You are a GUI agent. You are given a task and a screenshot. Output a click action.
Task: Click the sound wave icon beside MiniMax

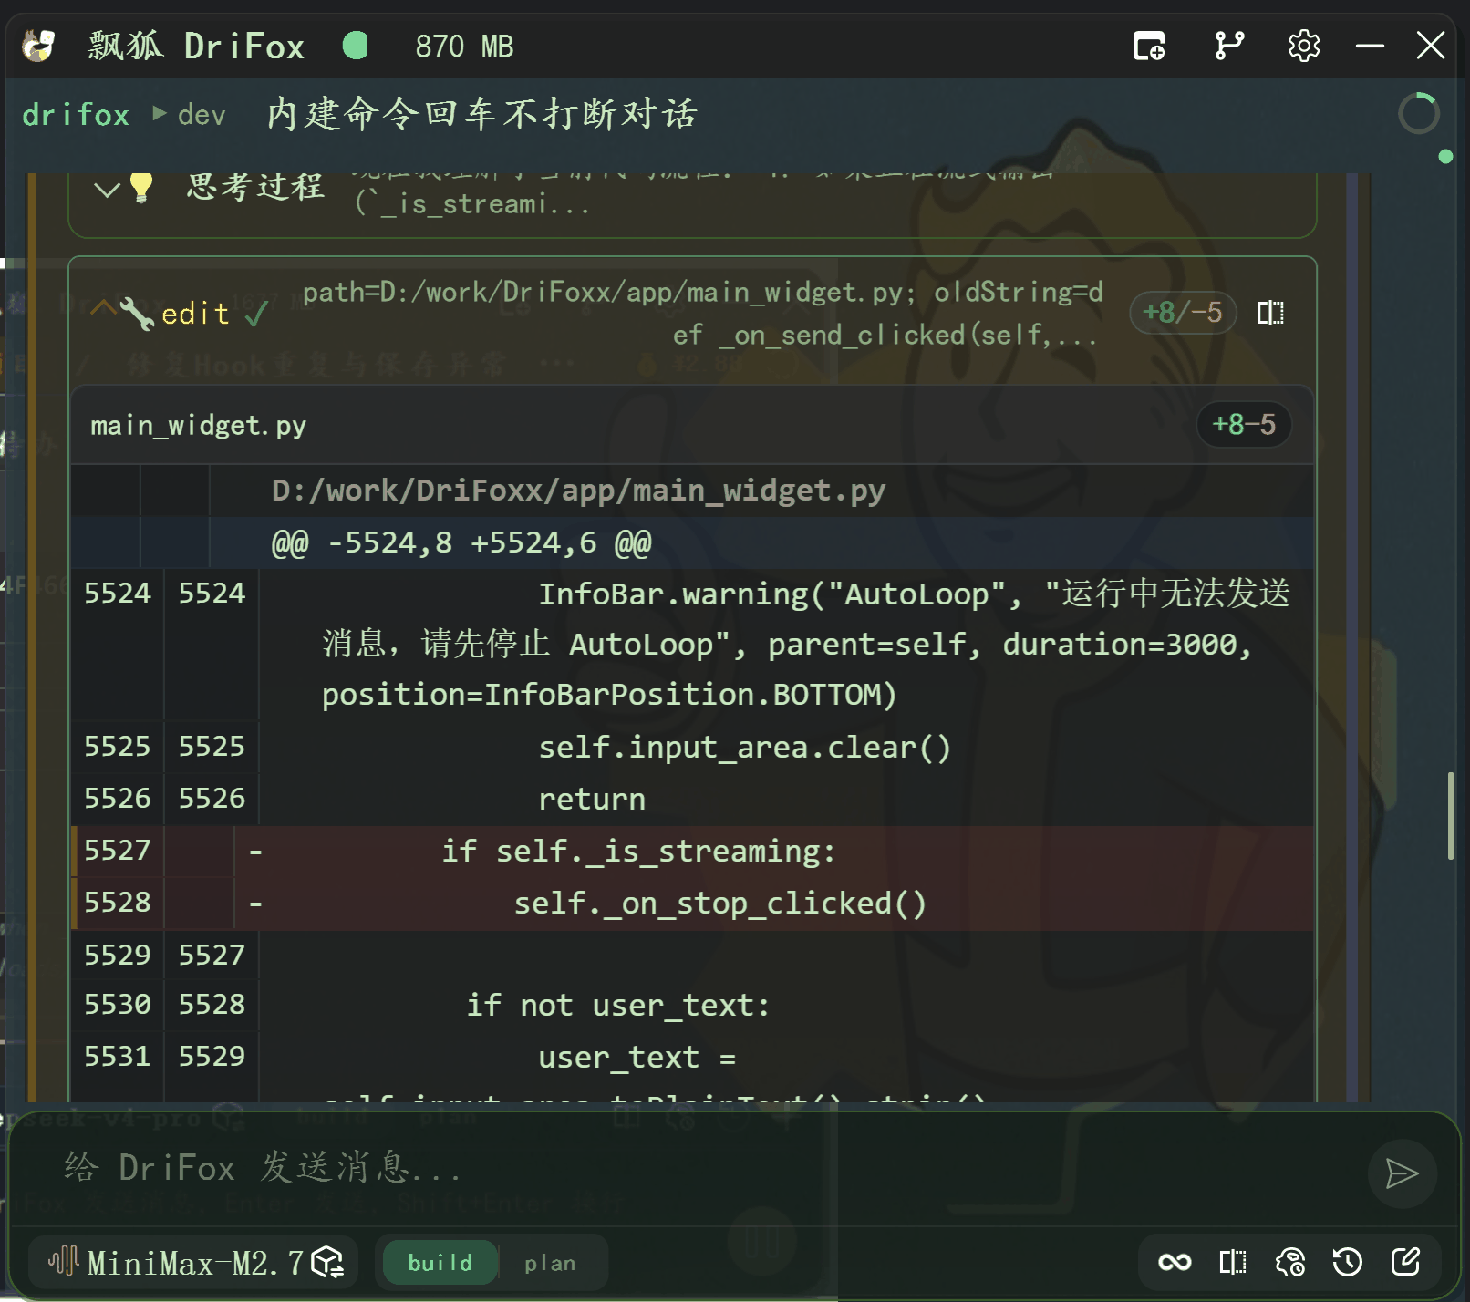pos(63,1262)
